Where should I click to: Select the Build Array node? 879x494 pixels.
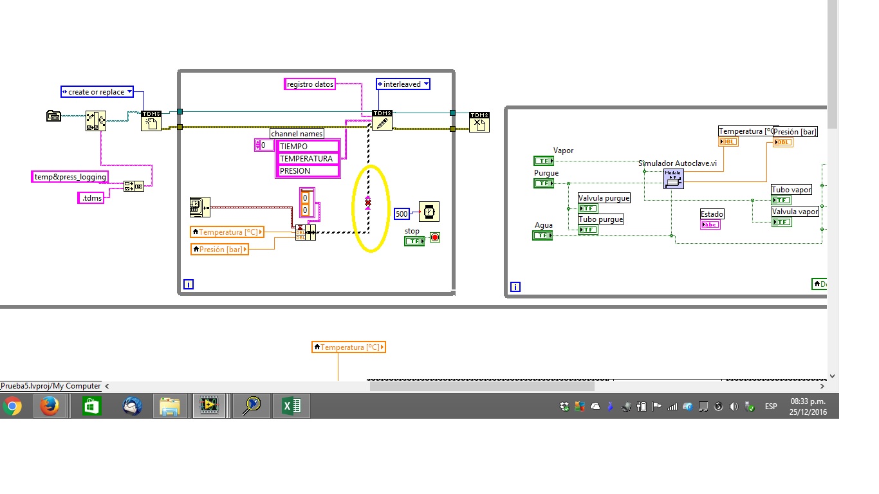[x=306, y=232]
